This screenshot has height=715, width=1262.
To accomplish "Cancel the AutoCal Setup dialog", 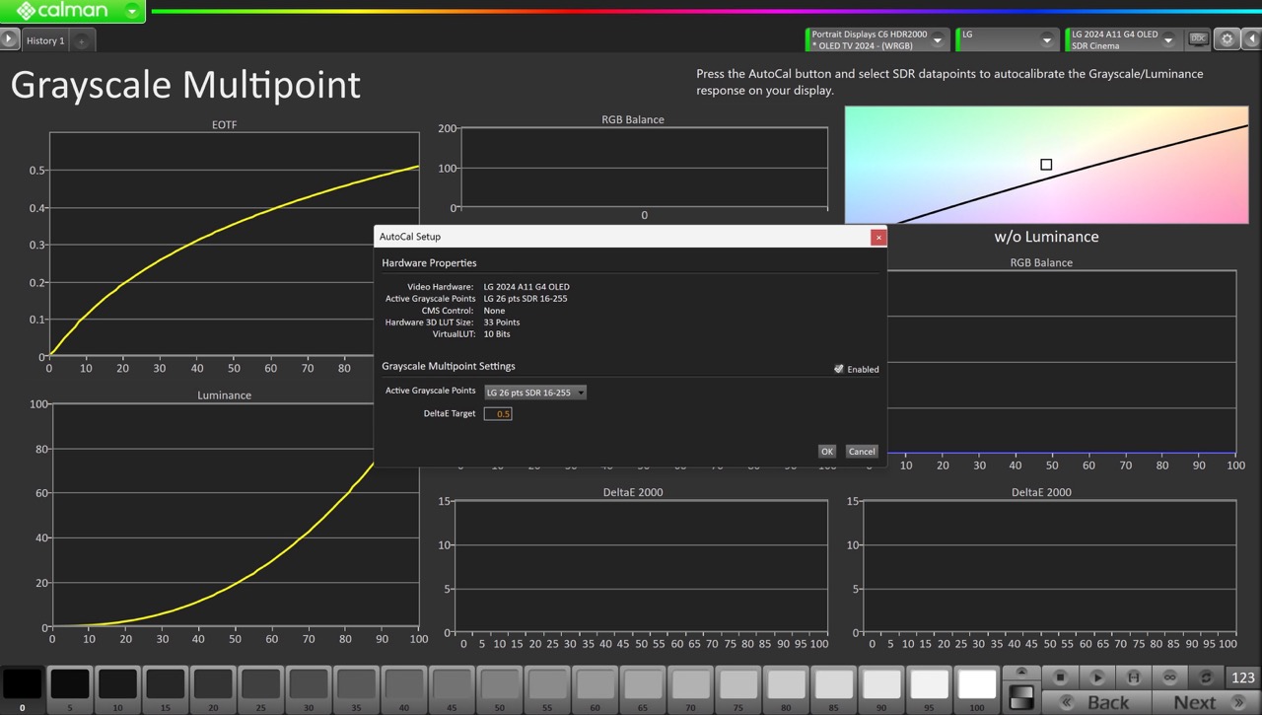I will coord(861,451).
